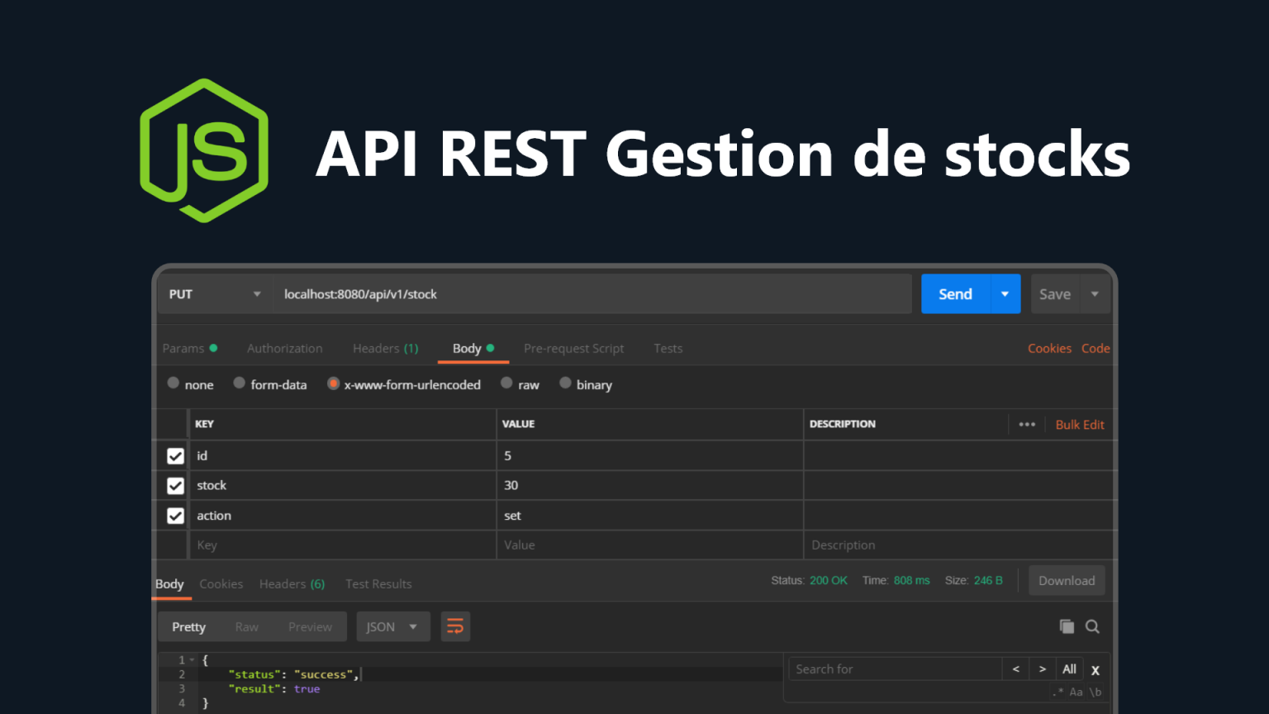
Task: Click the key cell named stock
Action: 343,486
